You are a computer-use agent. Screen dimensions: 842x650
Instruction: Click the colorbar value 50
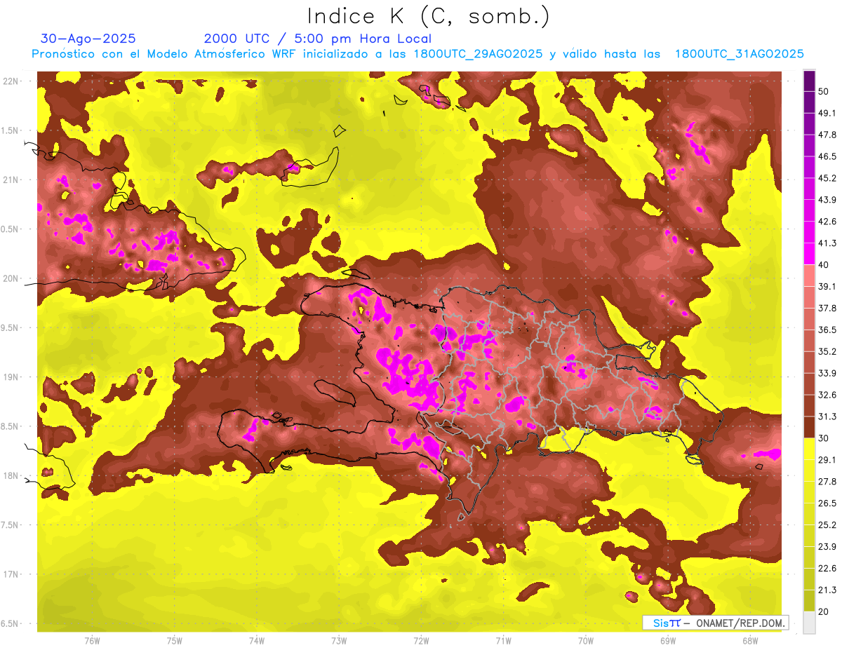824,91
